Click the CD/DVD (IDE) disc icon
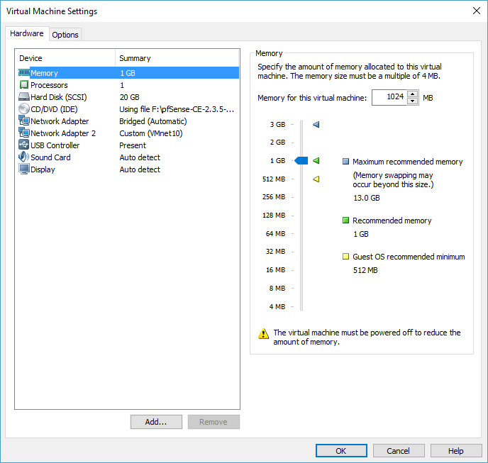Image resolution: width=488 pixels, height=463 pixels. click(x=23, y=109)
